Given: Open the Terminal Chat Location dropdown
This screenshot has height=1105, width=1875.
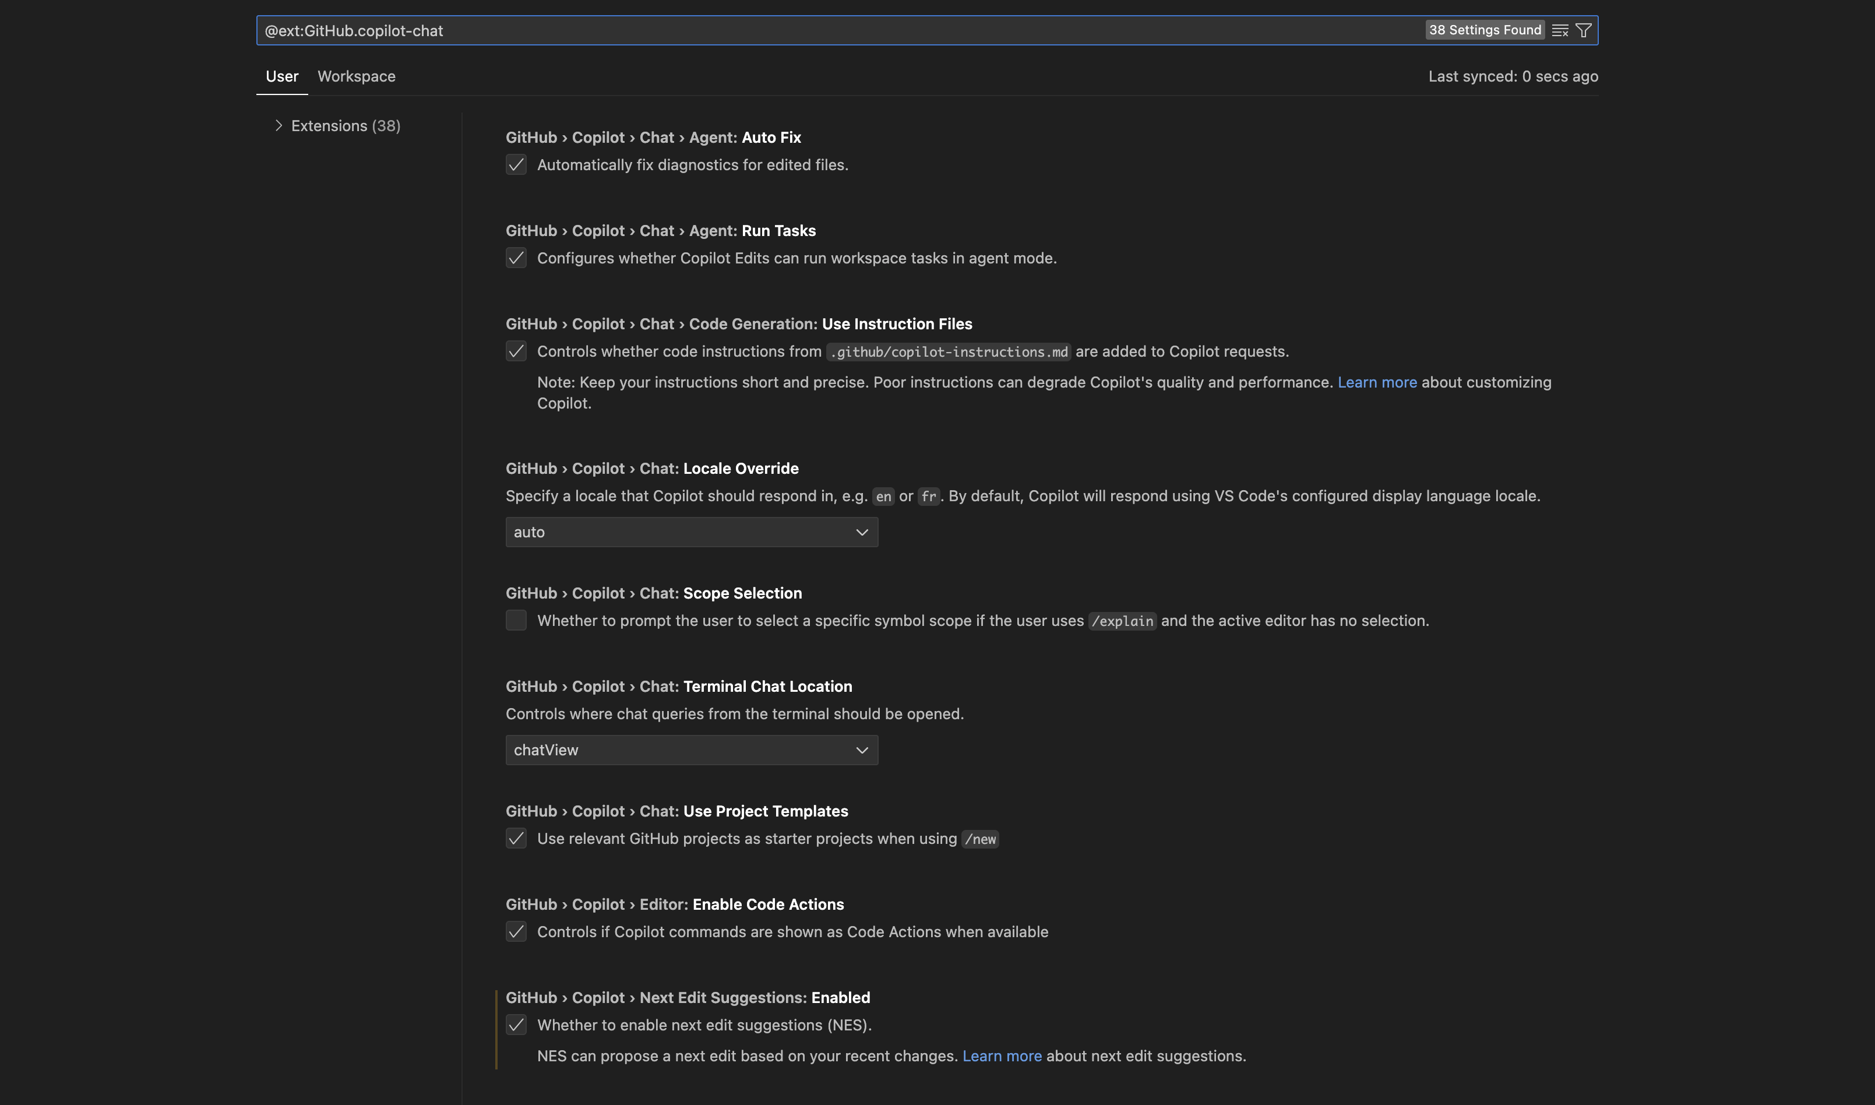Looking at the screenshot, I should coord(691,750).
